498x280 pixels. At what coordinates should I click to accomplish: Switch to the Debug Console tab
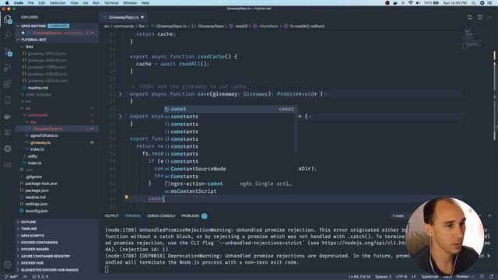(x=161, y=215)
